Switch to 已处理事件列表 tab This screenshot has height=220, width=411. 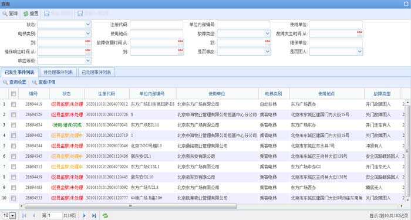tap(96, 72)
